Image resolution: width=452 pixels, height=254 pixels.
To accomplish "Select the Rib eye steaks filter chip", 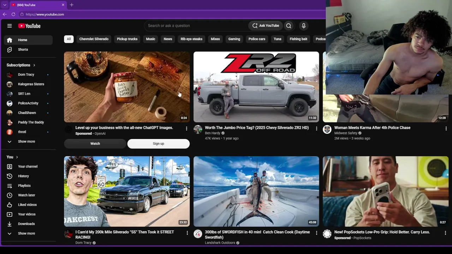I will pyautogui.click(x=191, y=39).
